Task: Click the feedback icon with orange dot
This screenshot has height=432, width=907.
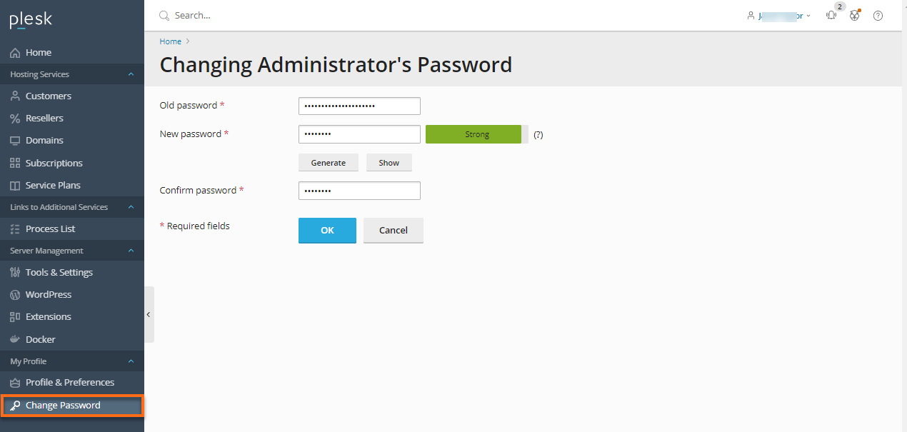Action: [854, 15]
